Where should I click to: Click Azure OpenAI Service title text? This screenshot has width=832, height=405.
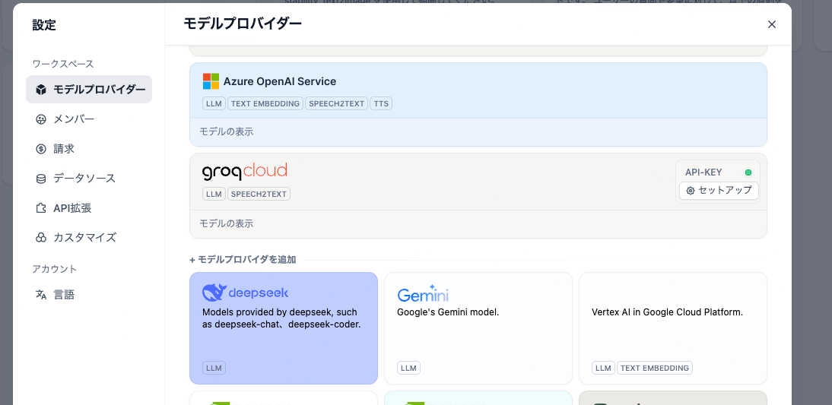tap(280, 81)
